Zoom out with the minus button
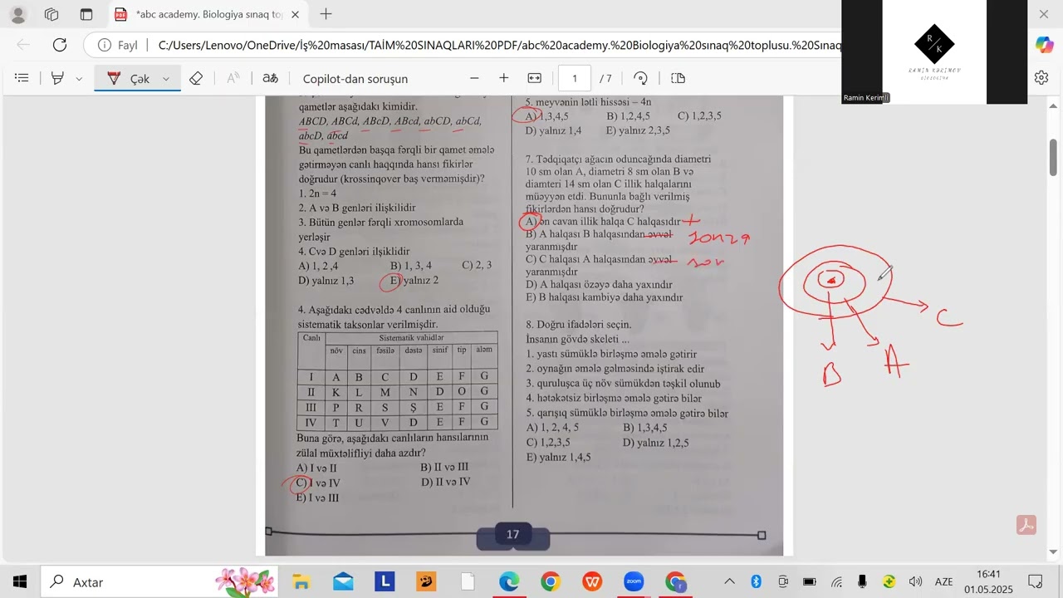This screenshot has width=1063, height=598. (474, 78)
